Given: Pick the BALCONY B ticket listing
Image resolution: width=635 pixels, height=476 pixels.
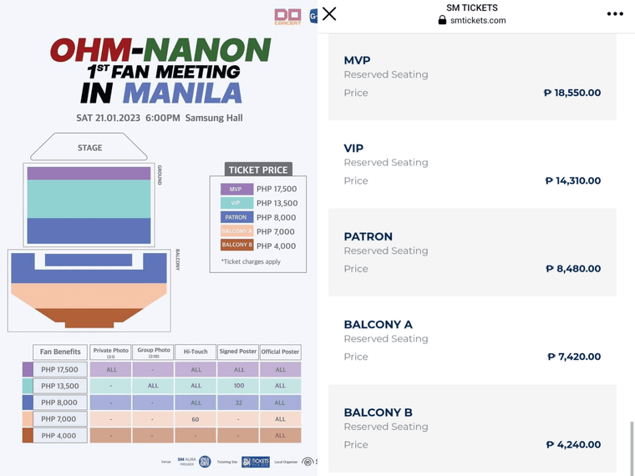Looking at the screenshot, I should [472, 428].
